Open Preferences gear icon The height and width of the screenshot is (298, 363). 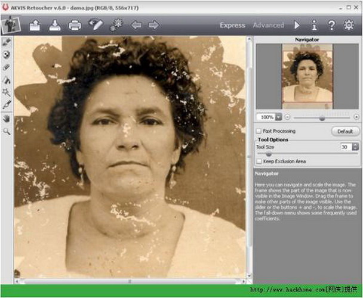point(349,25)
